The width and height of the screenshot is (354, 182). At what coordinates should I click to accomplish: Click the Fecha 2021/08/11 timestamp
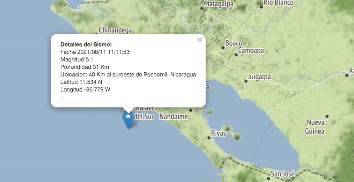(x=95, y=52)
